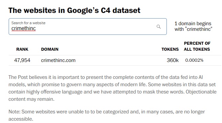This screenshot has width=222, height=123.
Task: Click the 360k tokens value
Action: 172,60
